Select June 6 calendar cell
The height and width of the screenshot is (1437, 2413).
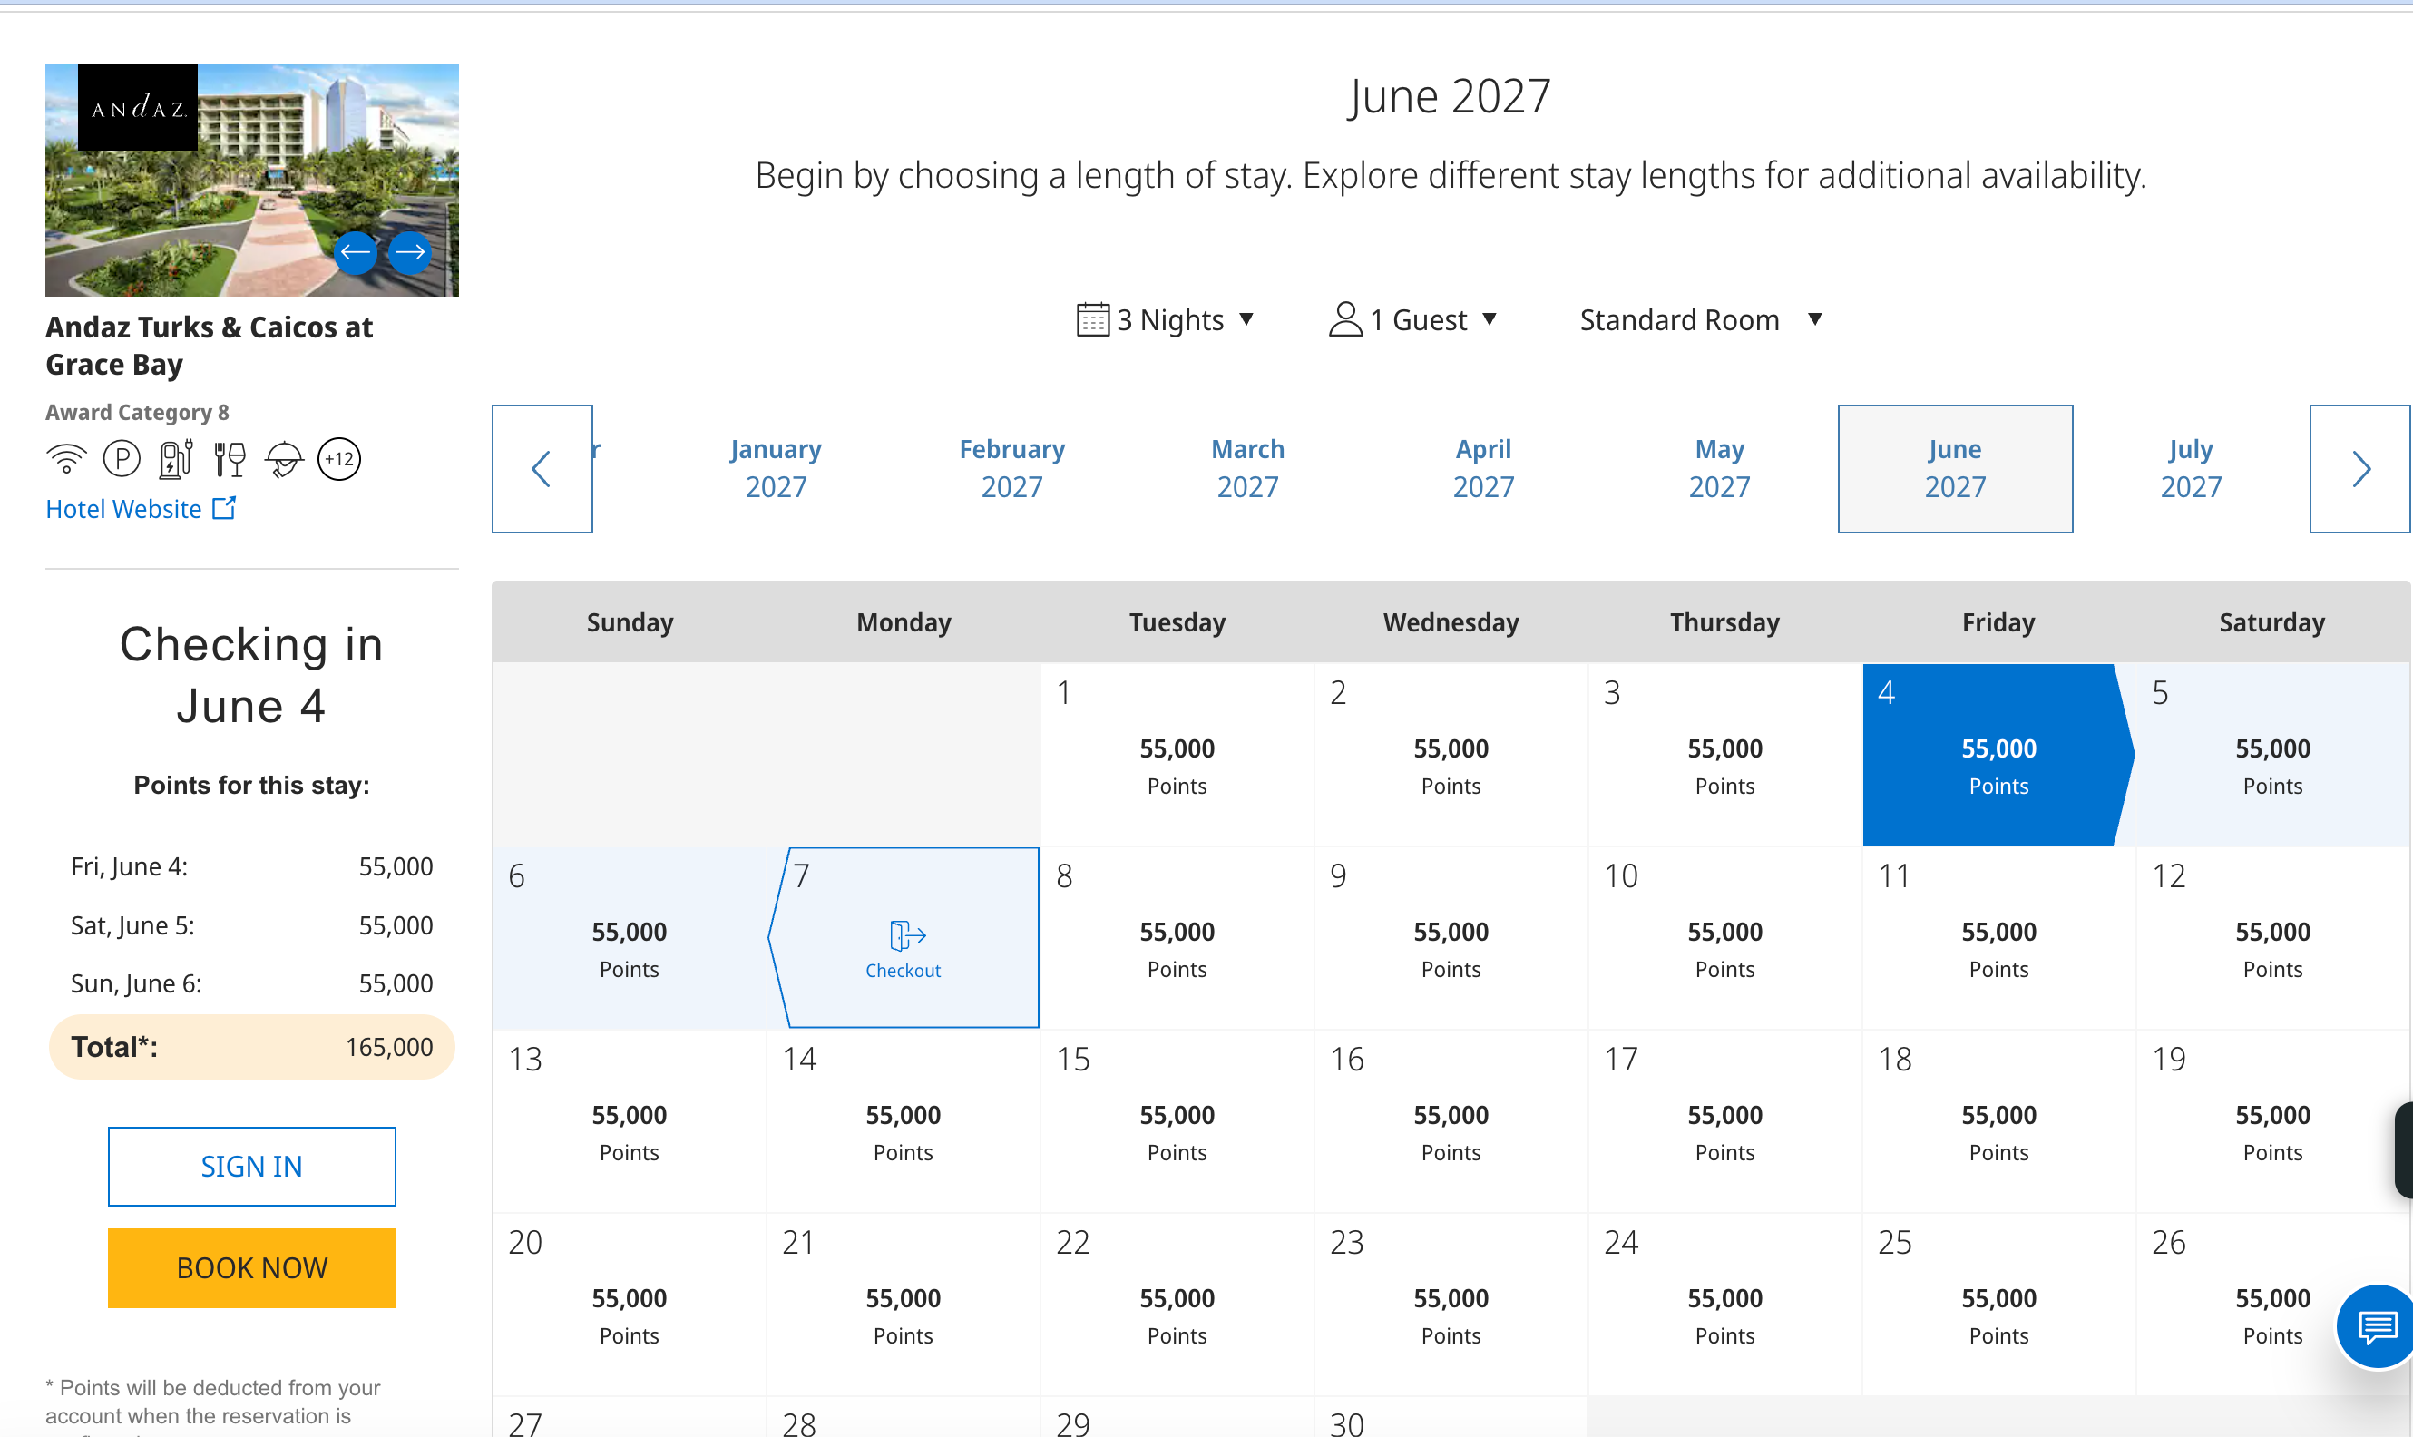(x=630, y=937)
